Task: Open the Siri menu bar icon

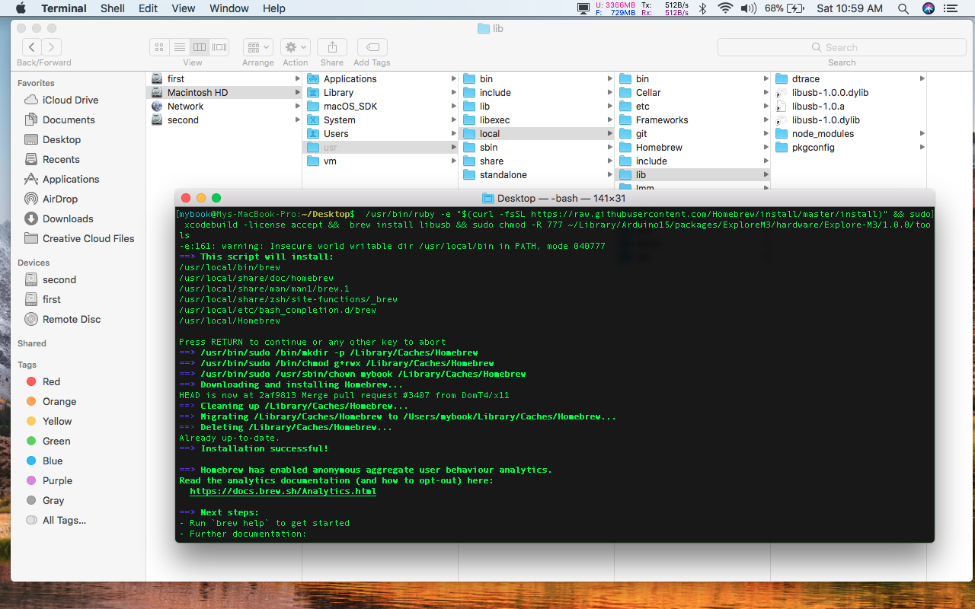Action: [x=928, y=8]
